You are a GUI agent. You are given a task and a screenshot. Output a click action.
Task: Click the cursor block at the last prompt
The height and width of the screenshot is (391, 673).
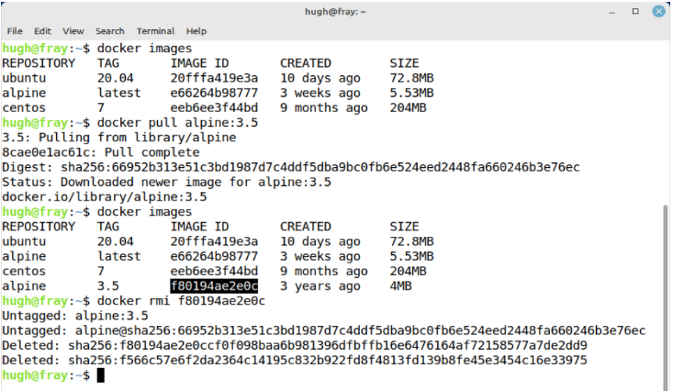pyautogui.click(x=101, y=375)
